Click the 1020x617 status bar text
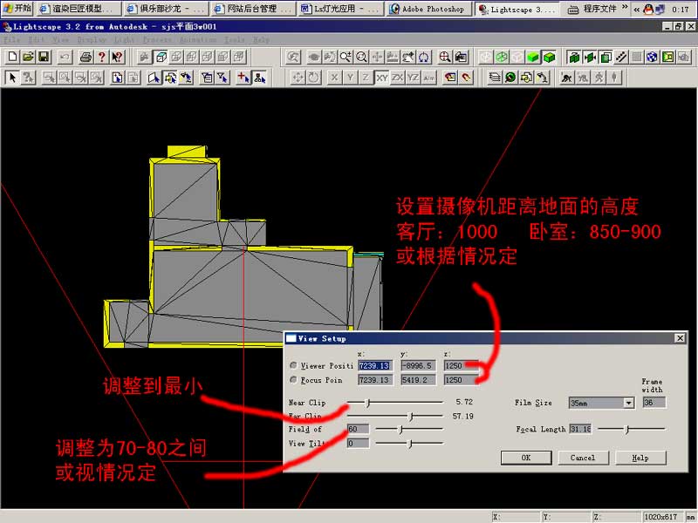 tap(660, 516)
